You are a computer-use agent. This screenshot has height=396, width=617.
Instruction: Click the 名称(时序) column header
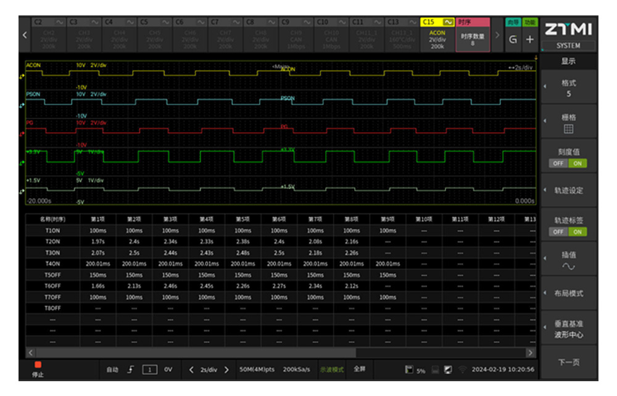click(52, 219)
